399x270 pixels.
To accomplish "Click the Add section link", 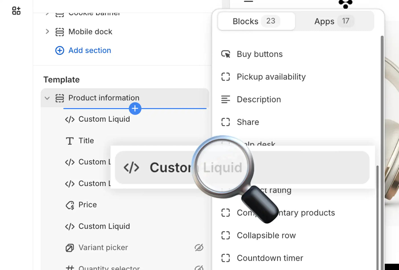I will [x=89, y=50].
